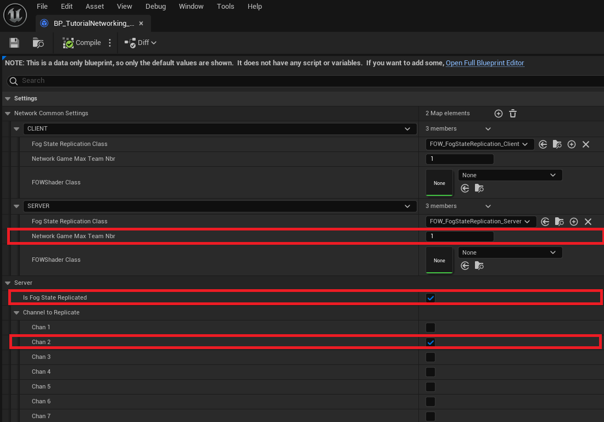Image resolution: width=604 pixels, height=422 pixels.
Task: Enable the Chan 6 checkbox
Action: [430, 402]
